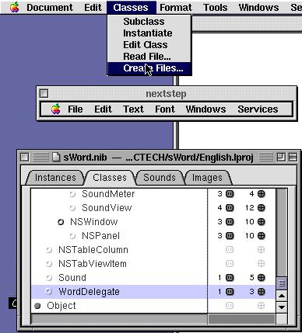Open the Document menu

click(x=50, y=8)
